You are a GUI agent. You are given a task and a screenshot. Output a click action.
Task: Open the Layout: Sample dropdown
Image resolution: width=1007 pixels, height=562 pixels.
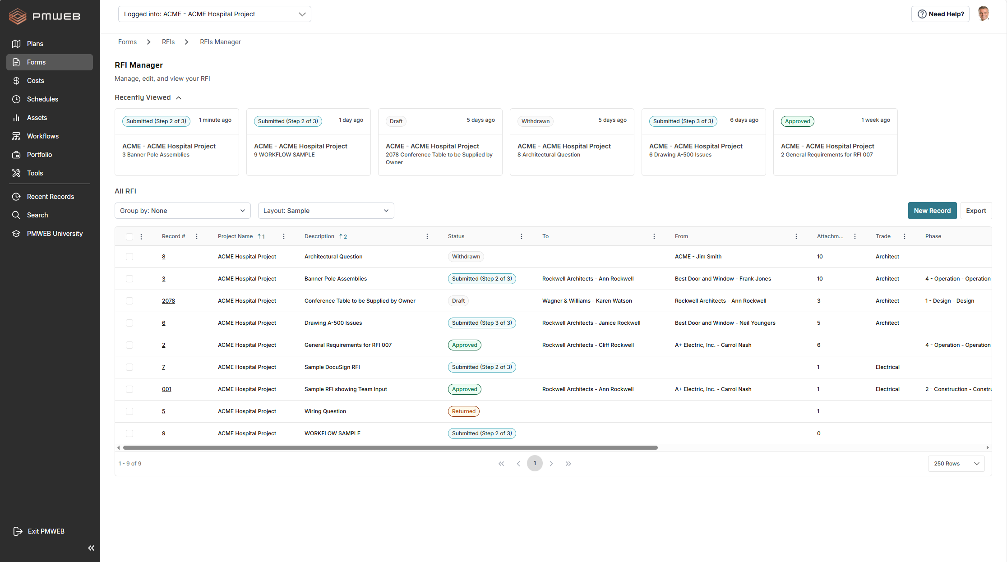tap(326, 210)
